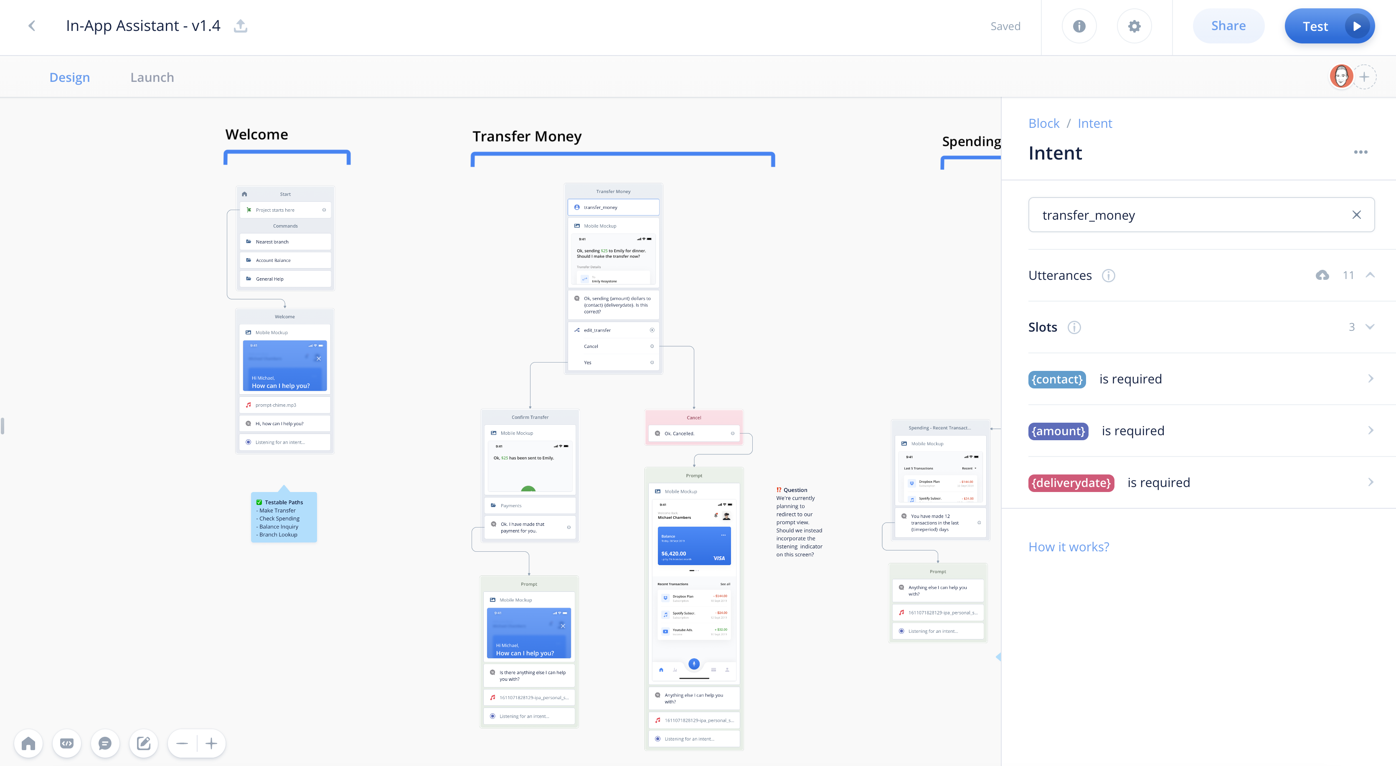
Task: Expand the {contact} slot row
Action: [1371, 379]
